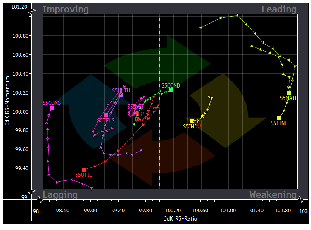Click the 100.80 momentum axis value
The image size is (311, 230).
pos(20,36)
